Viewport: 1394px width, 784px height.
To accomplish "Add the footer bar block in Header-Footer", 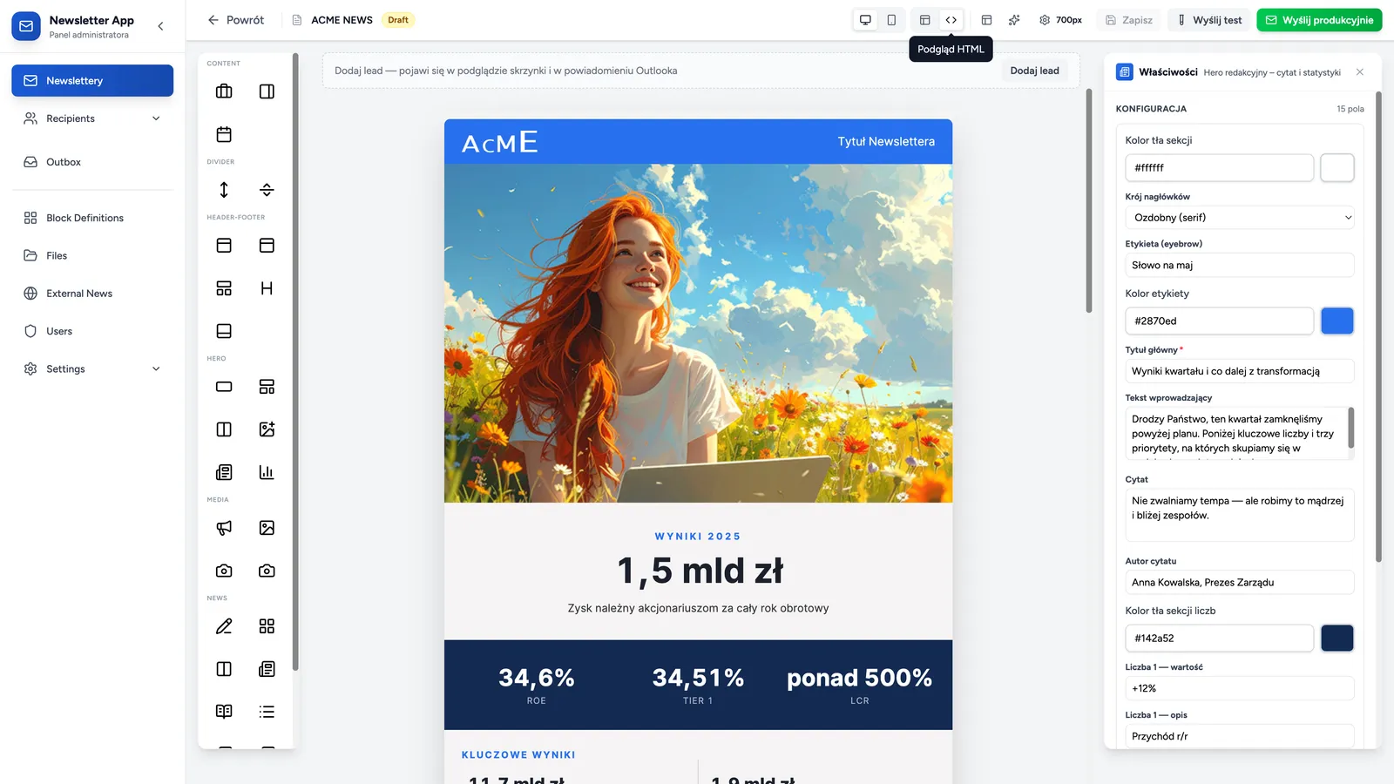I will tap(224, 331).
